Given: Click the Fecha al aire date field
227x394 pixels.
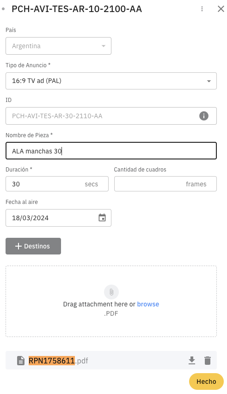Looking at the screenshot, I should (58, 218).
